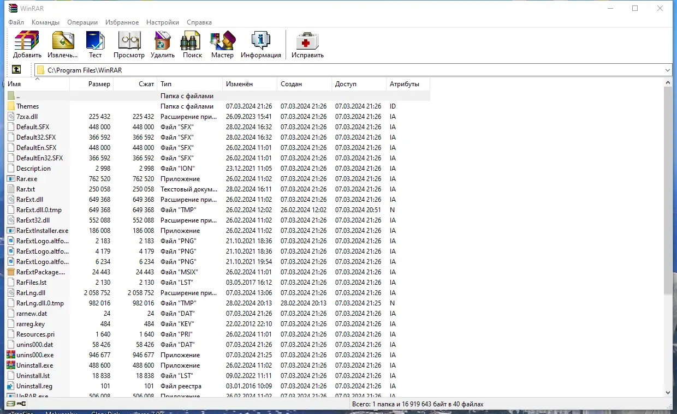Open the Настройки menu

pyautogui.click(x=162, y=22)
